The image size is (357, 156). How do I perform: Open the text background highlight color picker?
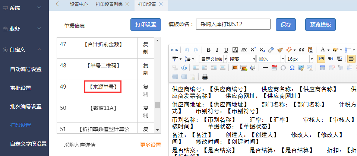(335, 50)
